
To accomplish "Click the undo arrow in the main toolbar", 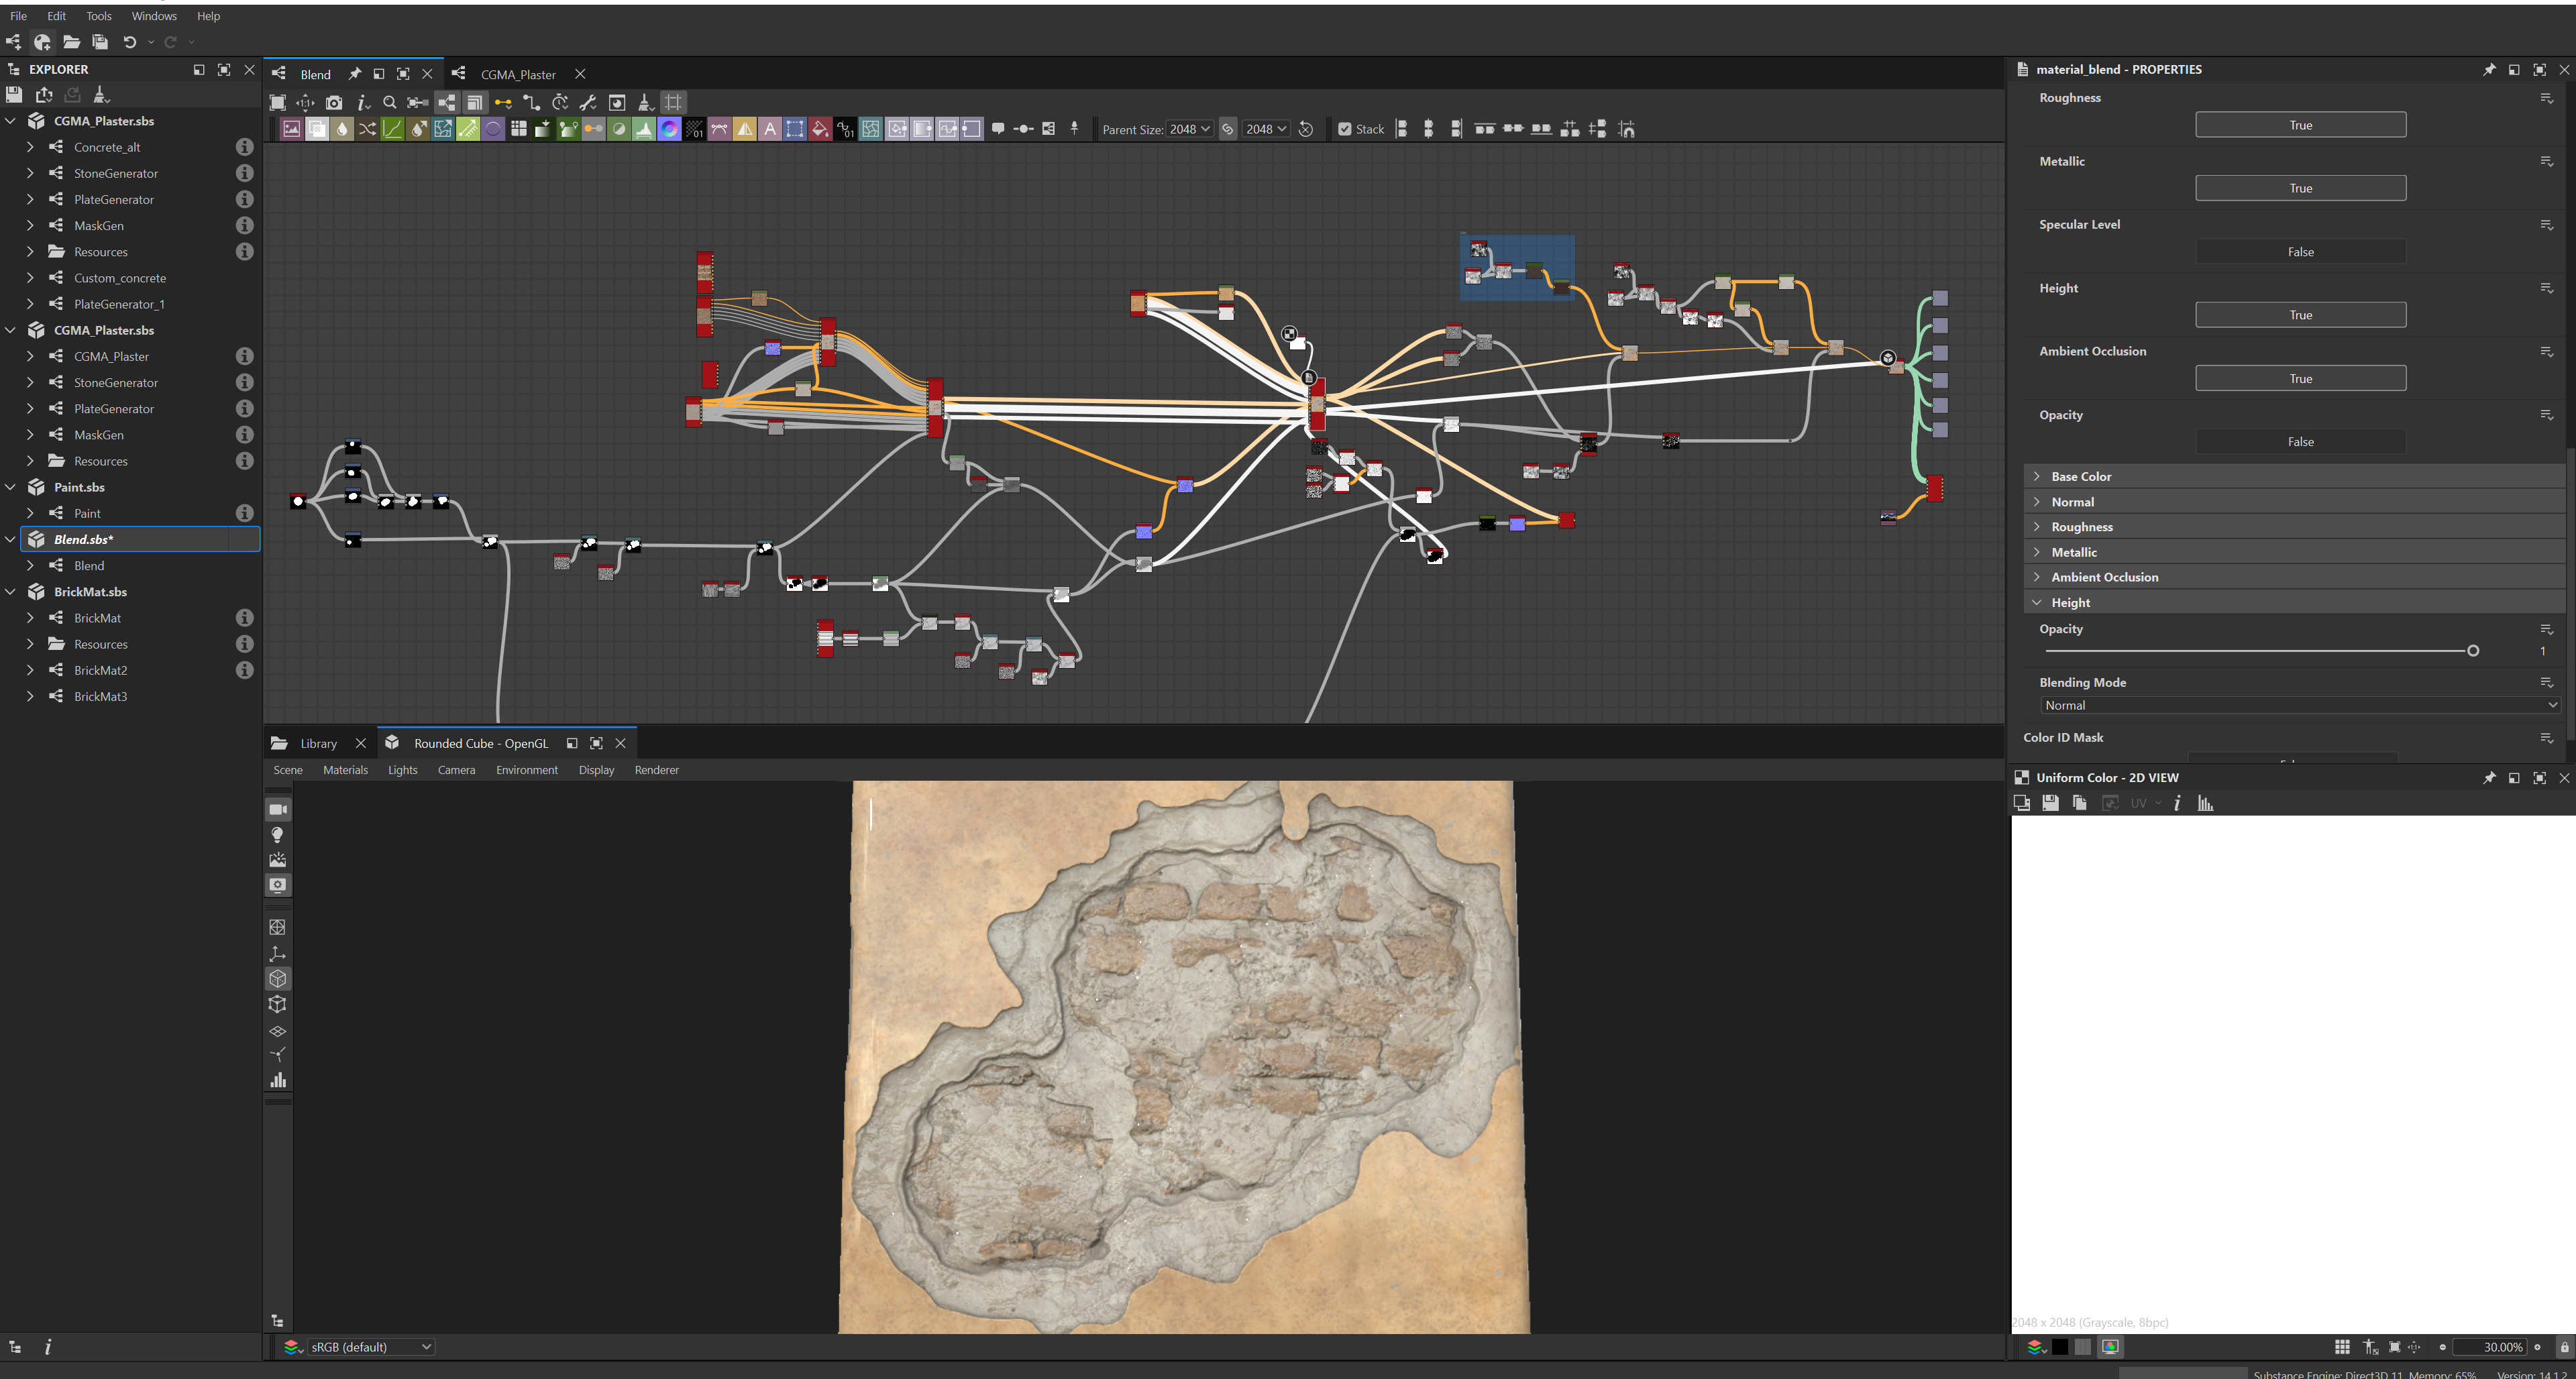I will (x=129, y=42).
